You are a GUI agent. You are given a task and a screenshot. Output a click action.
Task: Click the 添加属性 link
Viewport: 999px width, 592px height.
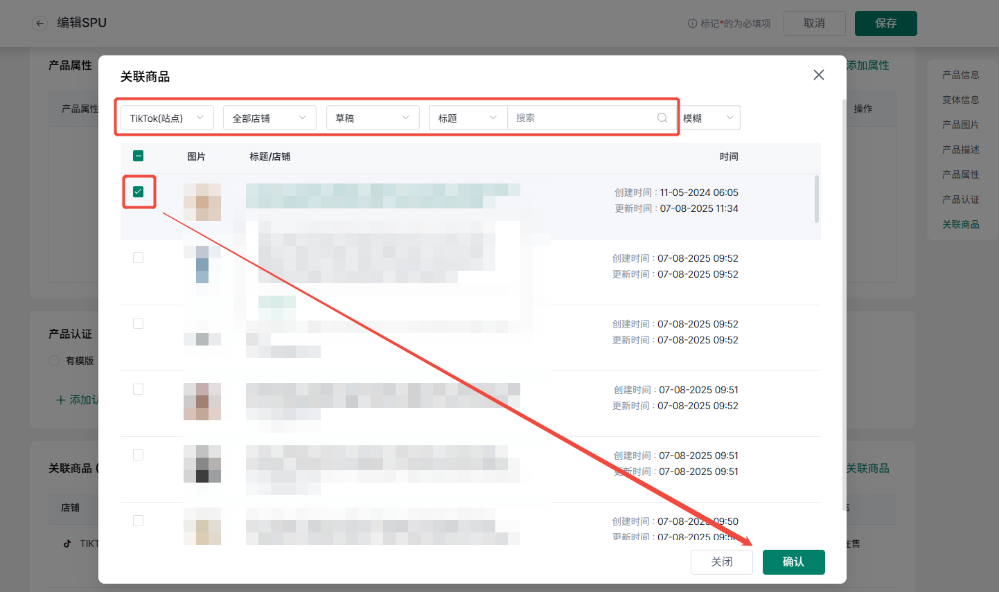867,65
